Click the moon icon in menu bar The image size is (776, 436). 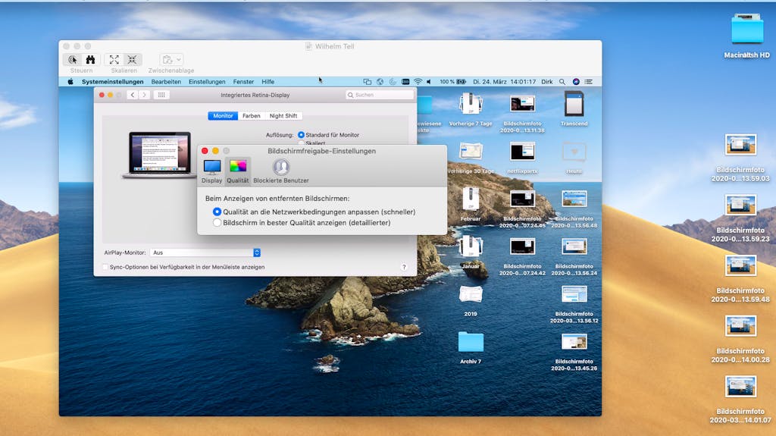(x=393, y=82)
